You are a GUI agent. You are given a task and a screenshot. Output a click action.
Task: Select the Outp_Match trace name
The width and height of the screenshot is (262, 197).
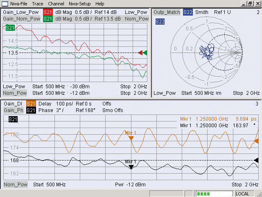click(x=167, y=12)
